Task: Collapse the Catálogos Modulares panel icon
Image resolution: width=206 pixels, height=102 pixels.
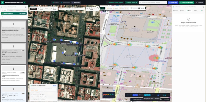Action: point(26,7)
